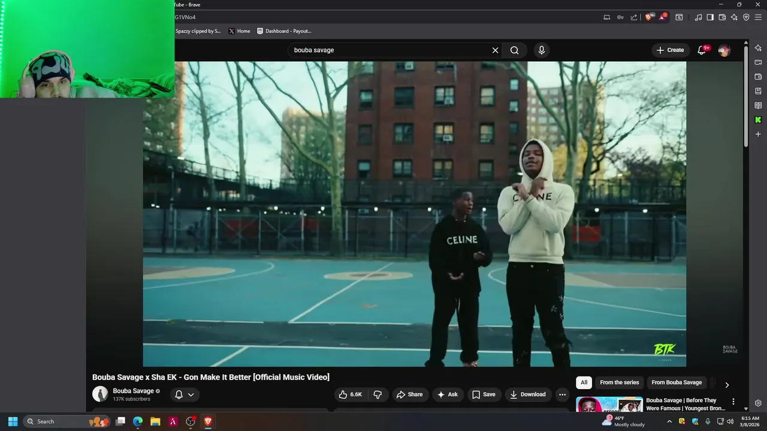Save the video to a playlist

[484, 394]
